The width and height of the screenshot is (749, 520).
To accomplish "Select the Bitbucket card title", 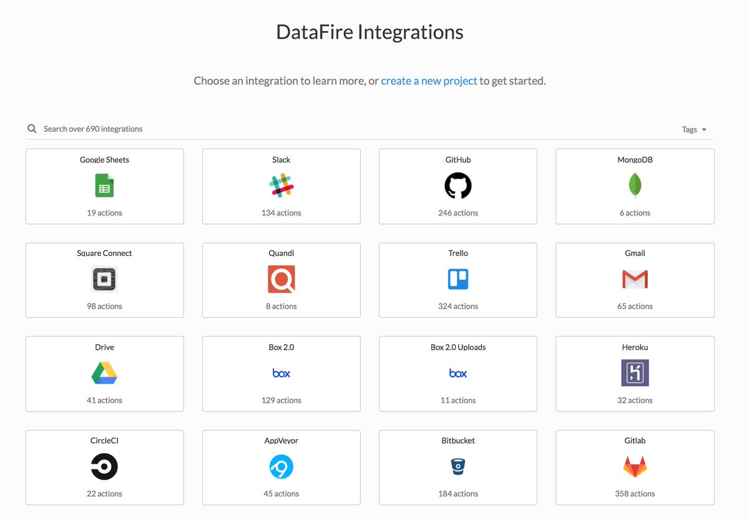I will tap(458, 441).
